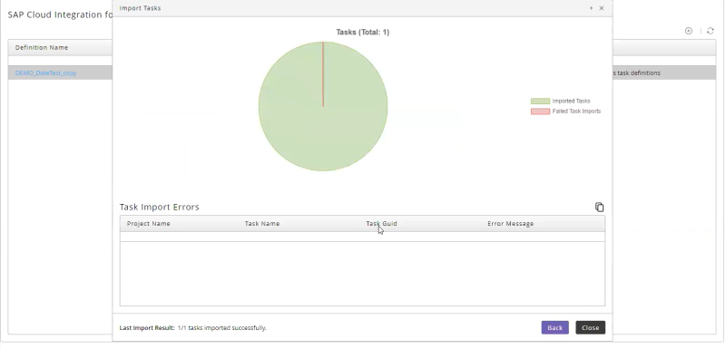
Task: Go back with the purple Back button
Action: (x=554, y=328)
